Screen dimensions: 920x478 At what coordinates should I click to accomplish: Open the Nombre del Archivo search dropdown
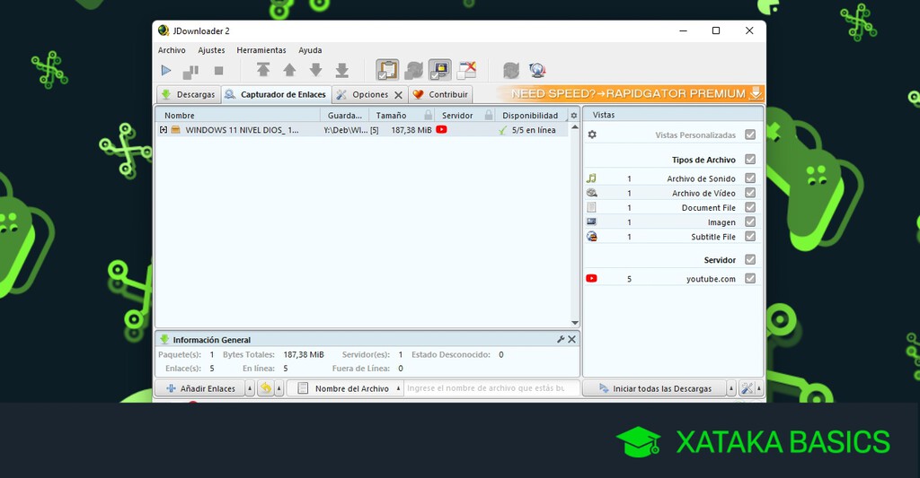(346, 388)
